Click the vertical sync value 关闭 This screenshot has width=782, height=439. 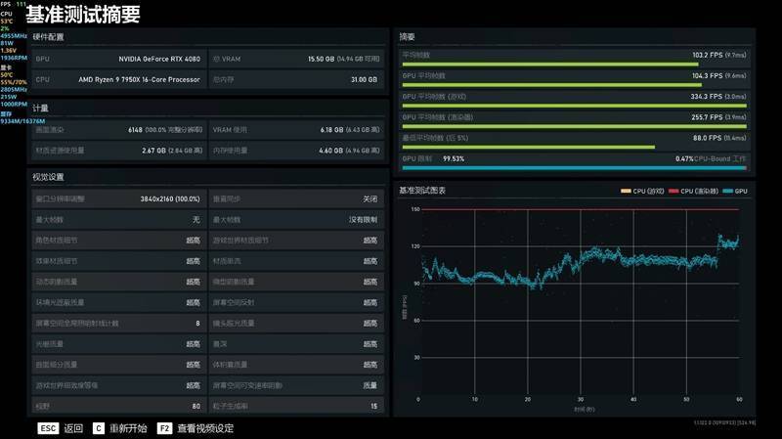[370, 199]
